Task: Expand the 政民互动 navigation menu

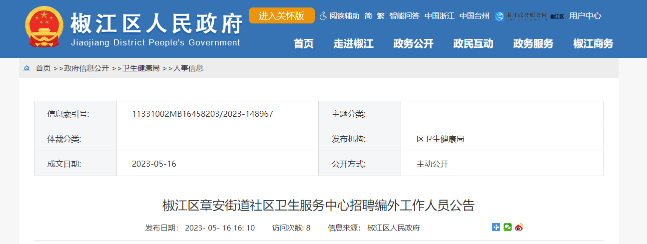Action: 473,44
